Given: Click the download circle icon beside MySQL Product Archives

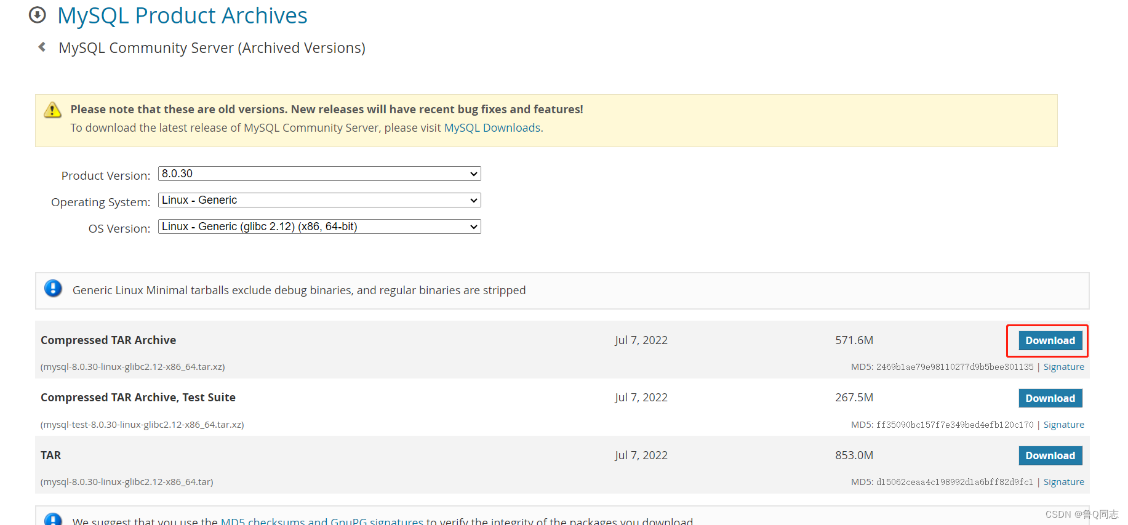Looking at the screenshot, I should pyautogui.click(x=38, y=15).
